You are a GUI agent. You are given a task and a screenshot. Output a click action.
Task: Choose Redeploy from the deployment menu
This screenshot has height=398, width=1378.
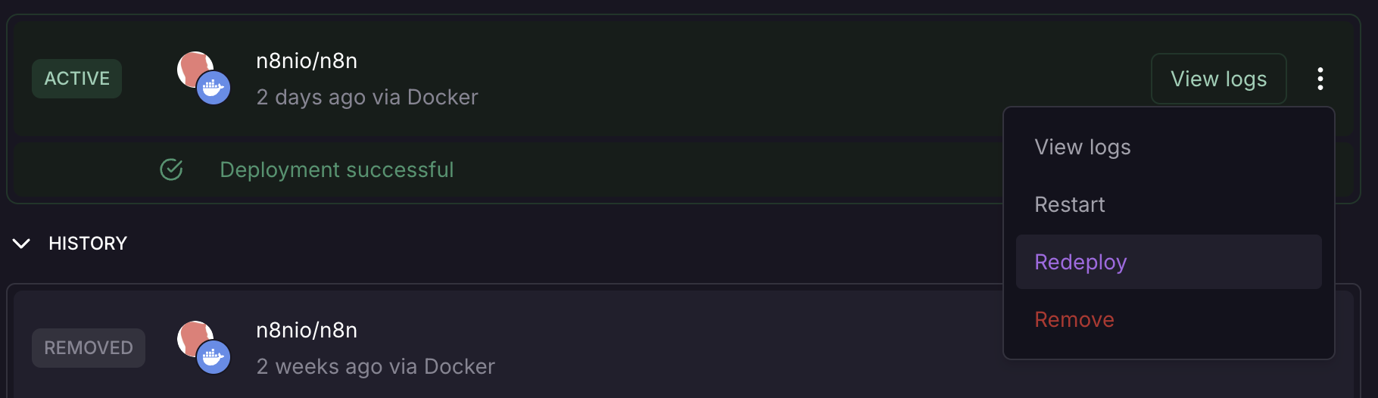(x=1080, y=262)
